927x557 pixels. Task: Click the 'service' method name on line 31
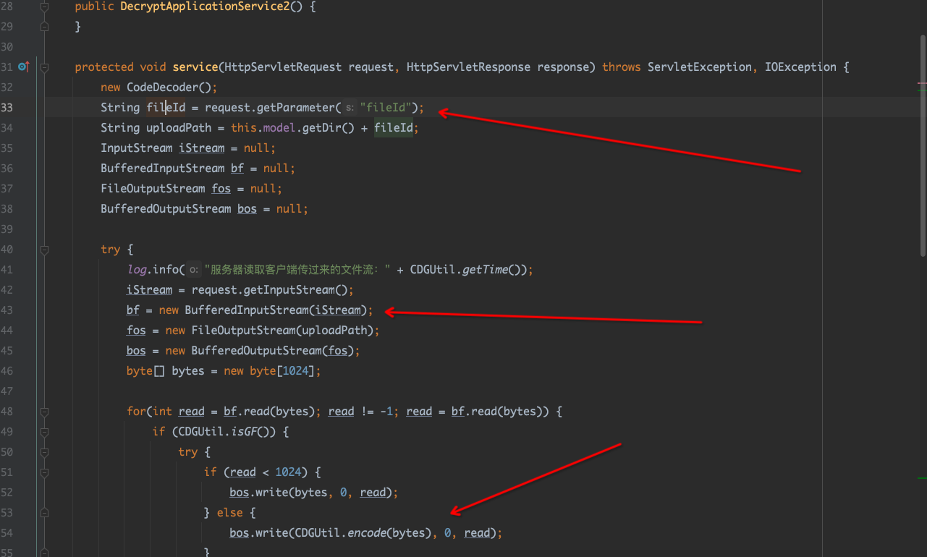(x=195, y=67)
